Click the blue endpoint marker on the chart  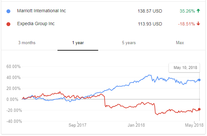[199, 80]
